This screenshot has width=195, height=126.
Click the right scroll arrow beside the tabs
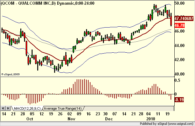pos(8,108)
